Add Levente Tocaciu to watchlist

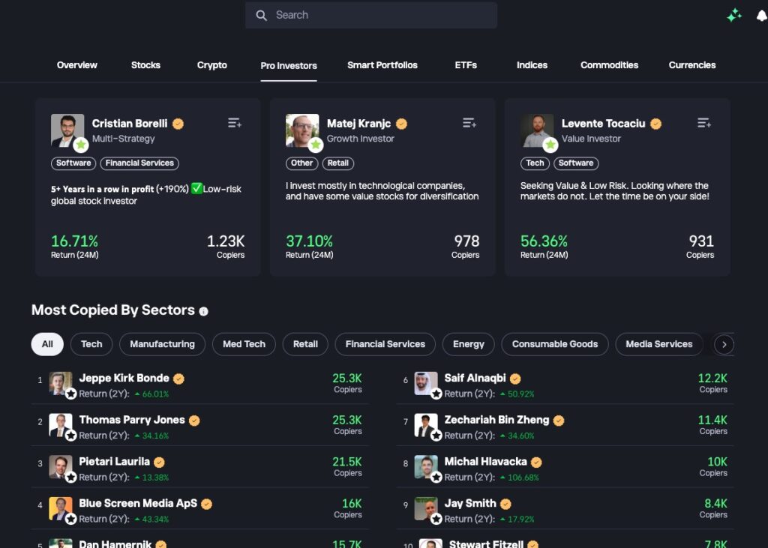[x=703, y=123]
